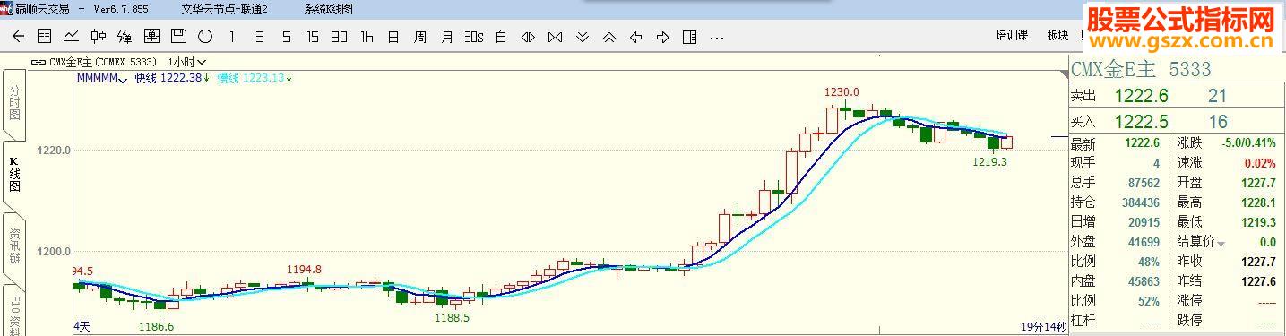
Task: Set chart period to 5 minutes
Action: tap(286, 37)
